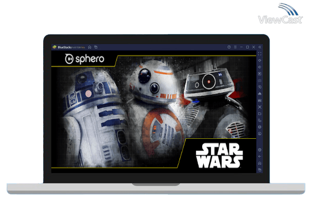Click the BB-9E dark droid image

click(x=215, y=102)
